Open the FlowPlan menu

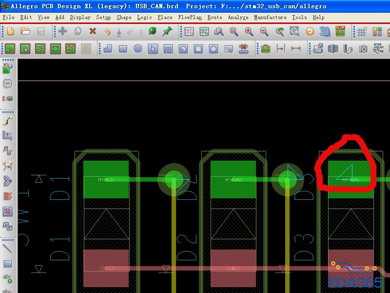(x=190, y=17)
